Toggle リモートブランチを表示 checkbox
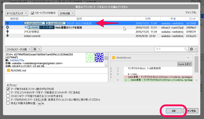Screen dimensions: 204x119 33,13
